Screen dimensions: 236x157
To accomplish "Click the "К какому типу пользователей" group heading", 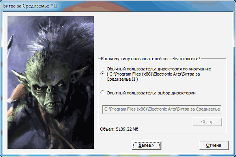I will click(x=150, y=59).
